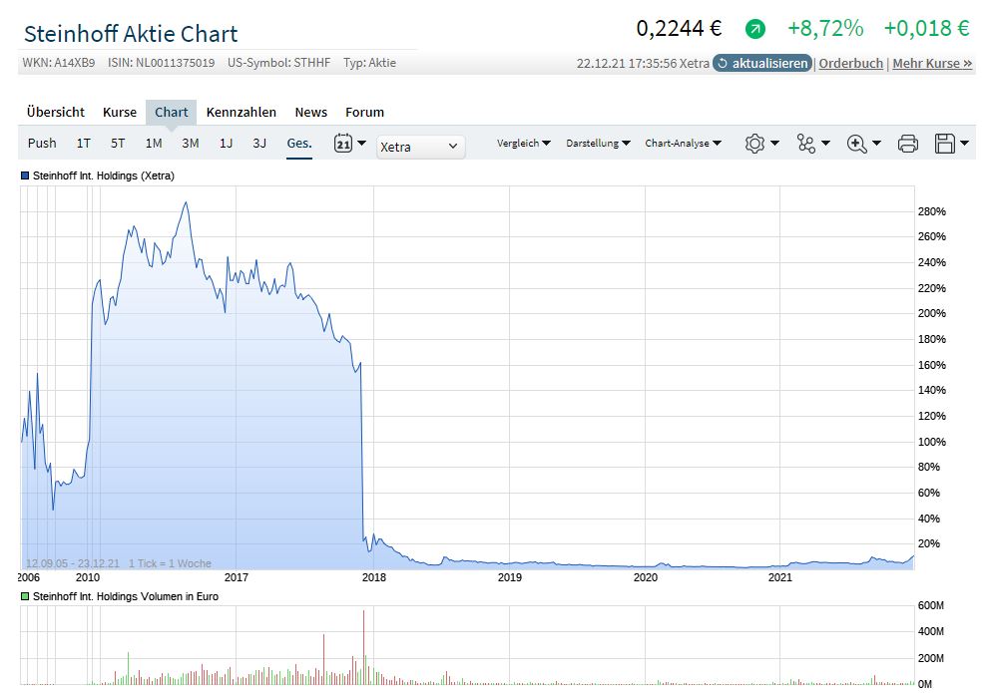
Task: Expand the calendar dropdown arrow
Action: point(361,144)
